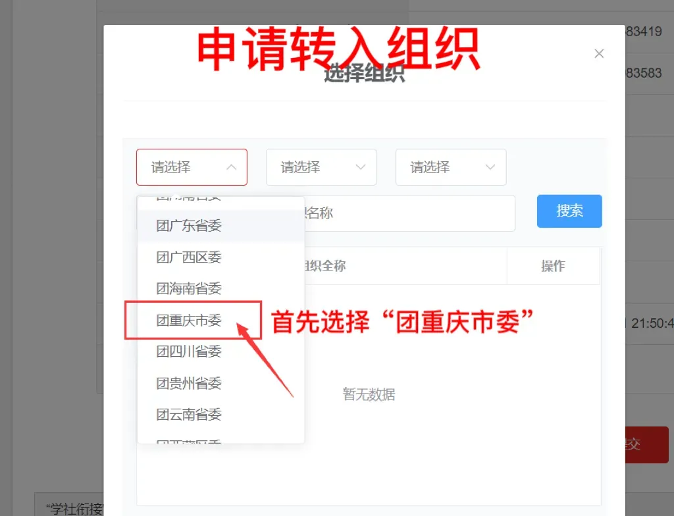
Task: Choose 团广东省委 in the organization list
Action: tap(190, 226)
